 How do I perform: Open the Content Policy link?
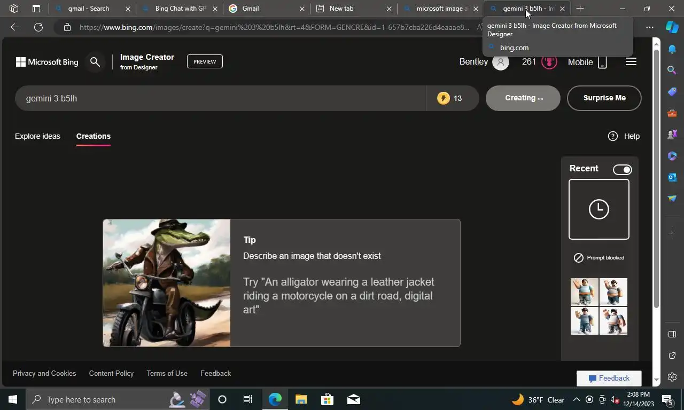coord(111,373)
